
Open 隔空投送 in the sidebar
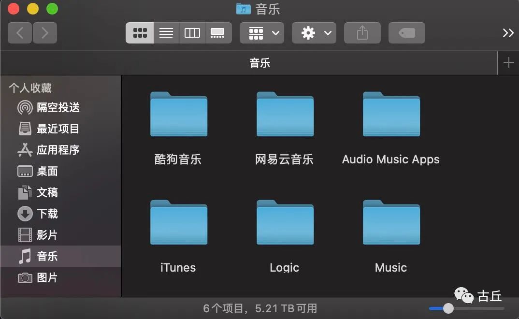[x=58, y=108]
